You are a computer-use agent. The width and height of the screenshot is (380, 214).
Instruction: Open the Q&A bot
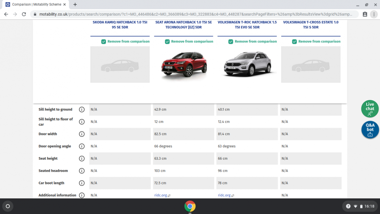pos(370,130)
